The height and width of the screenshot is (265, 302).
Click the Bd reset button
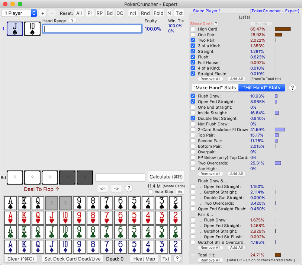[x=110, y=13]
